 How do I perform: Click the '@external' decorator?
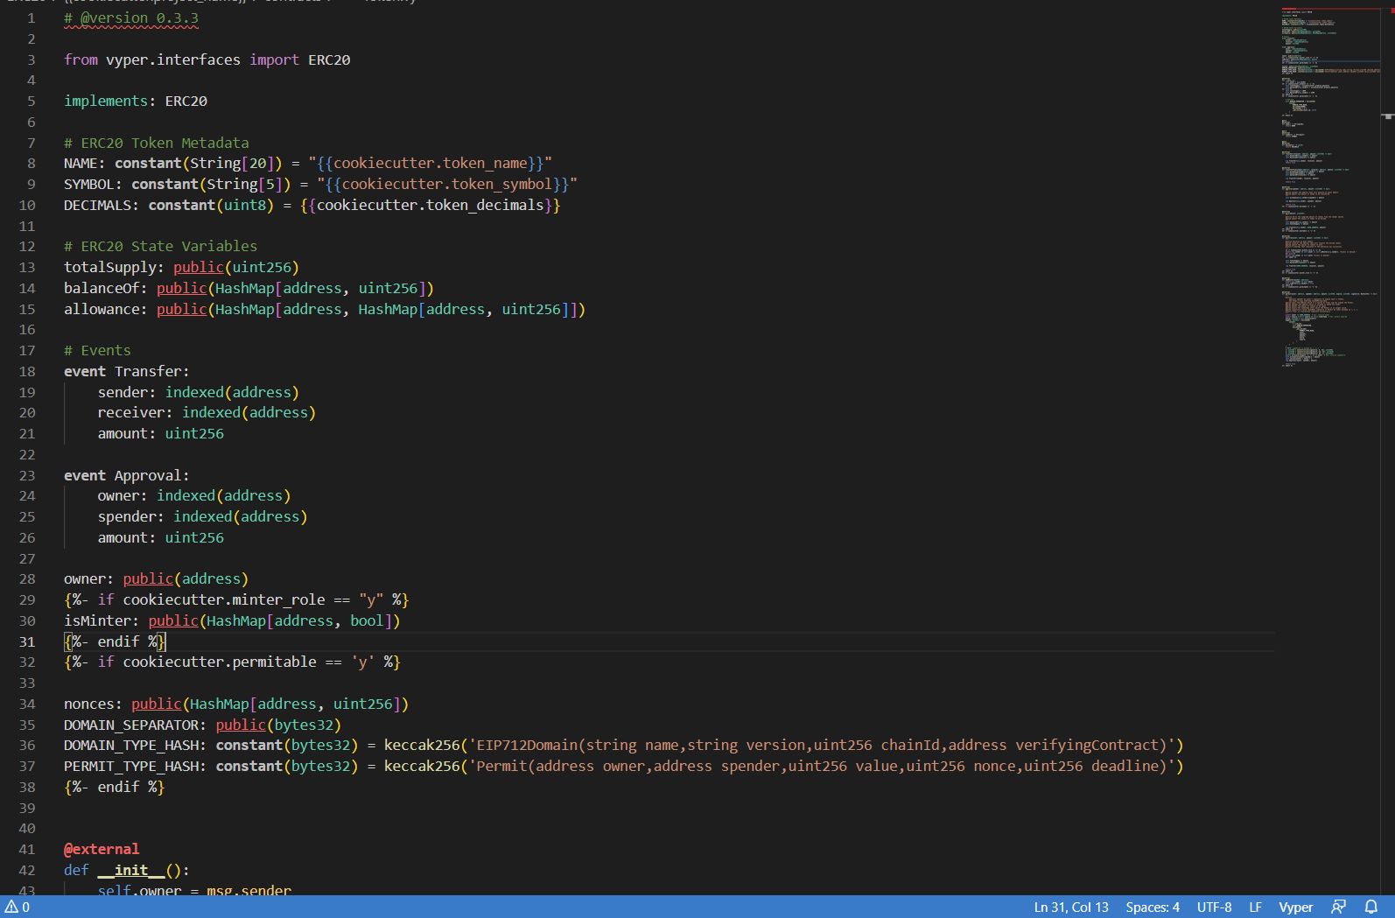pyautogui.click(x=102, y=849)
